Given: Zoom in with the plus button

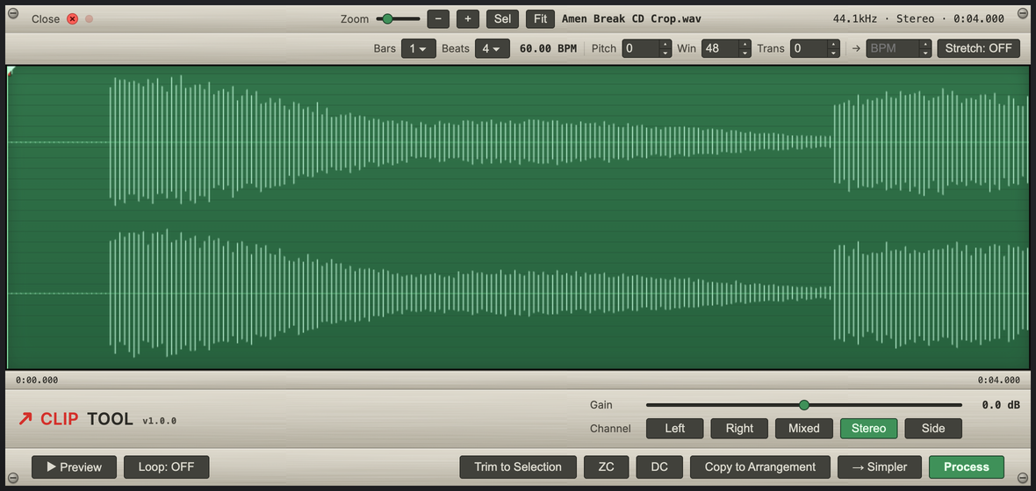Looking at the screenshot, I should click(x=468, y=19).
